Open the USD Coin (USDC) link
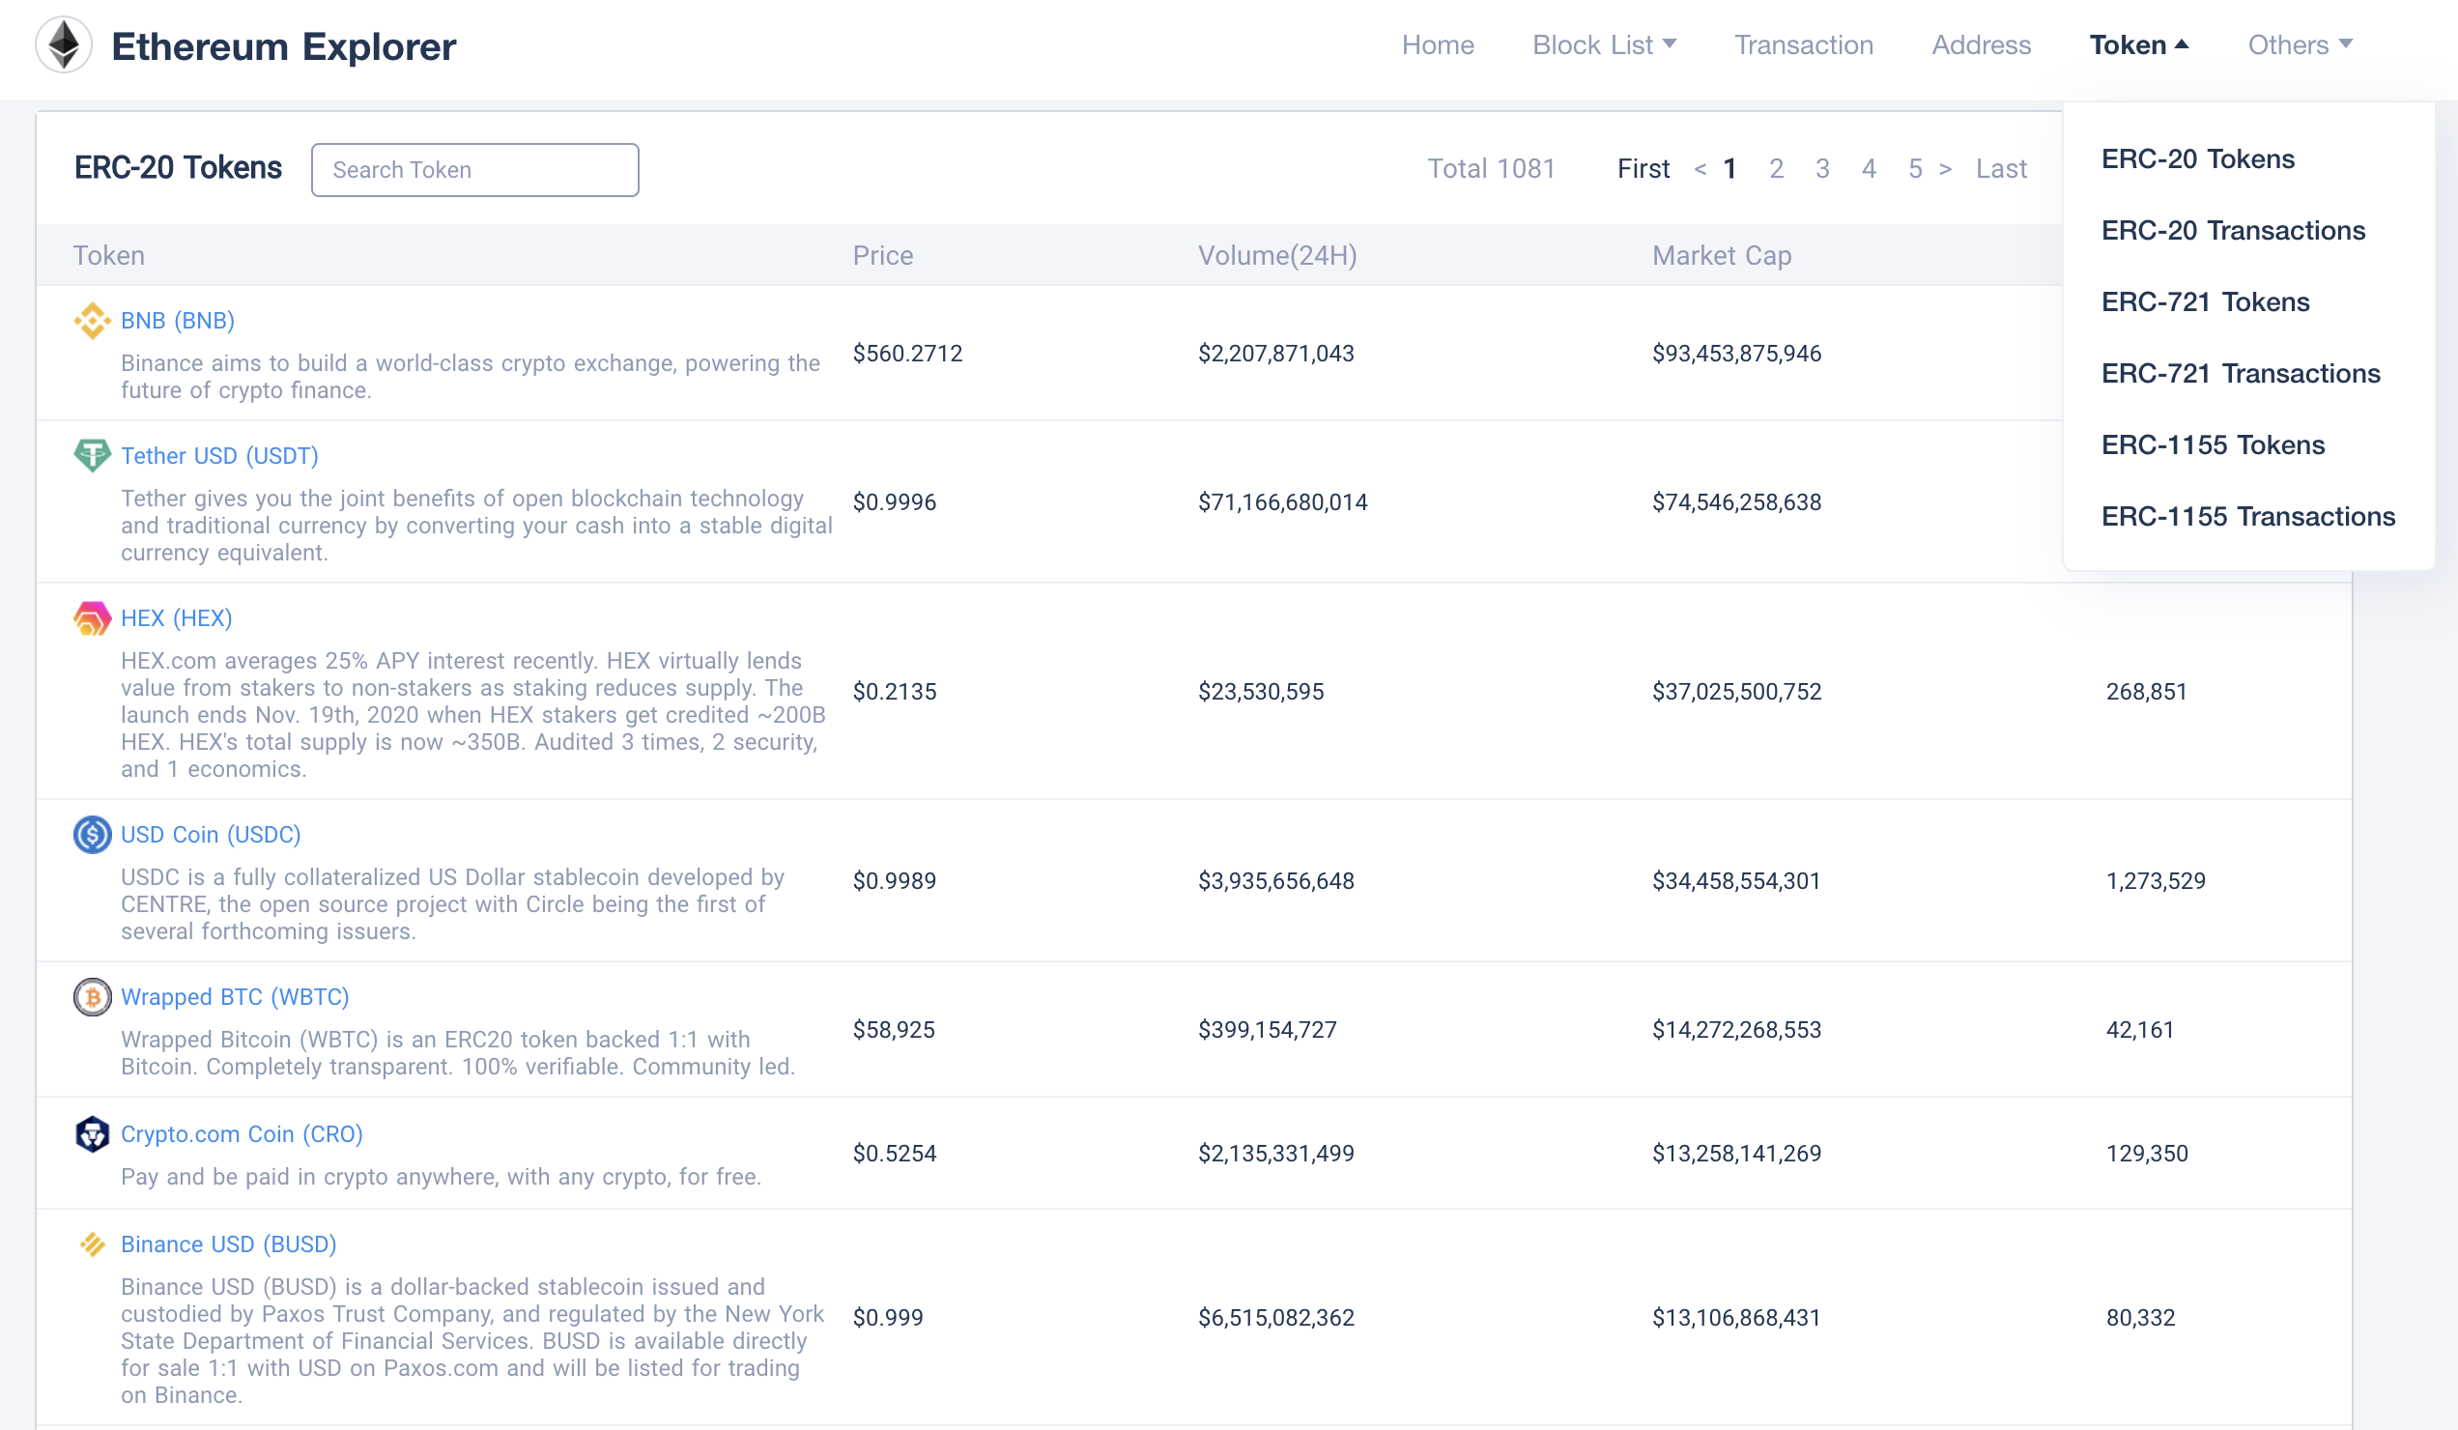 coord(211,835)
